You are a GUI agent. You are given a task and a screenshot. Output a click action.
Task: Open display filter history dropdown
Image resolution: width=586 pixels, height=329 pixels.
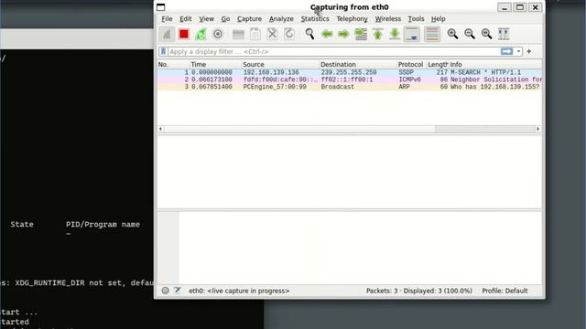(x=518, y=51)
